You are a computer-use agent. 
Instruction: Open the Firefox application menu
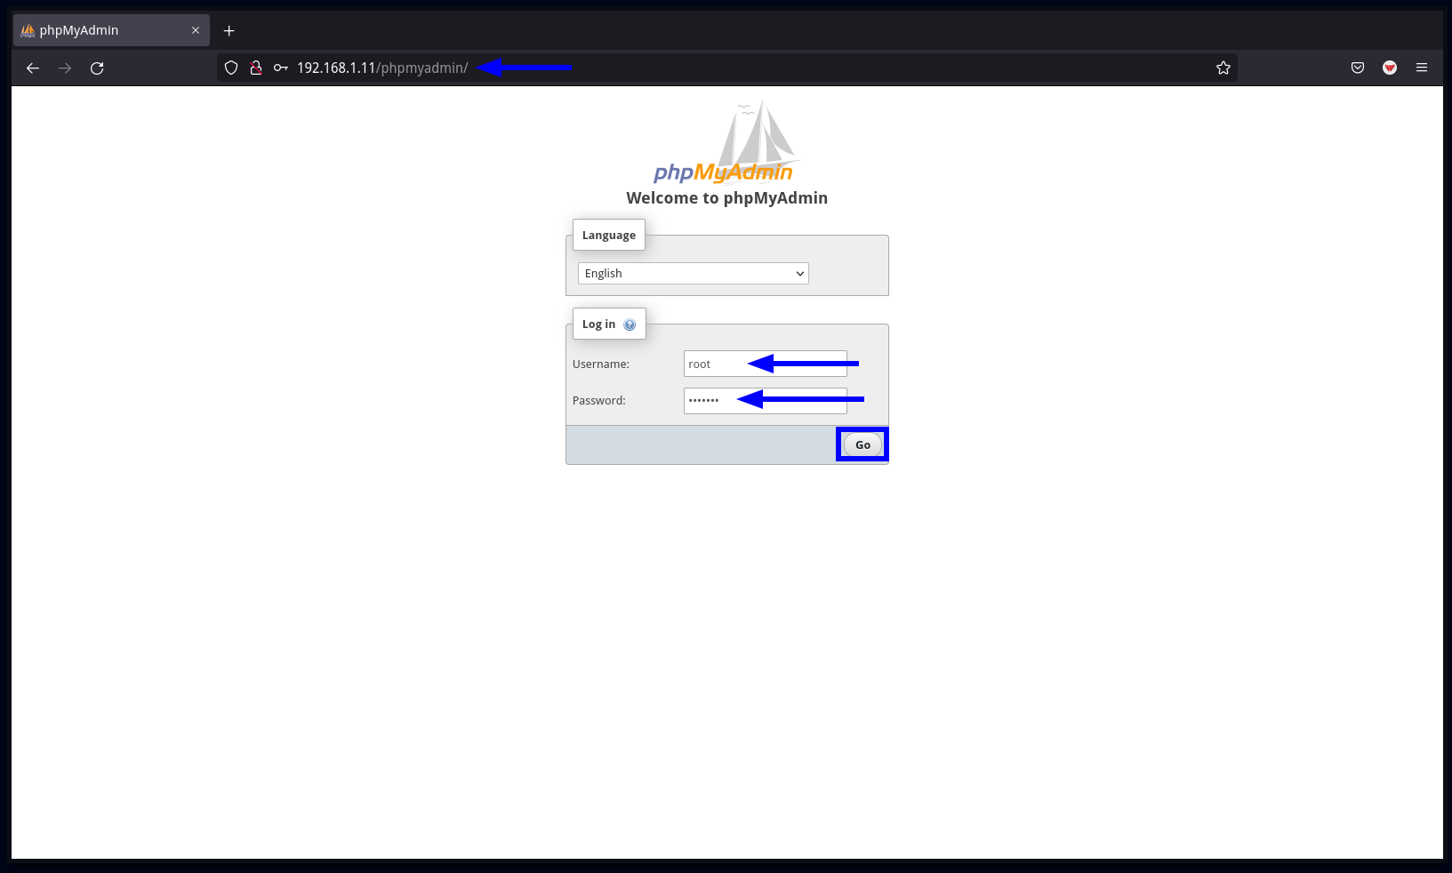[x=1422, y=68]
